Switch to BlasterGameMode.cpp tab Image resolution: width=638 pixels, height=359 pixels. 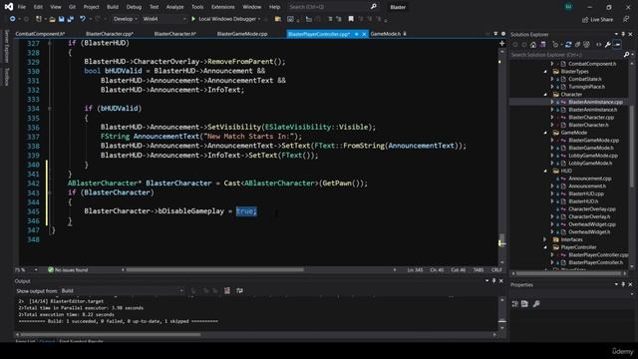(x=242, y=34)
